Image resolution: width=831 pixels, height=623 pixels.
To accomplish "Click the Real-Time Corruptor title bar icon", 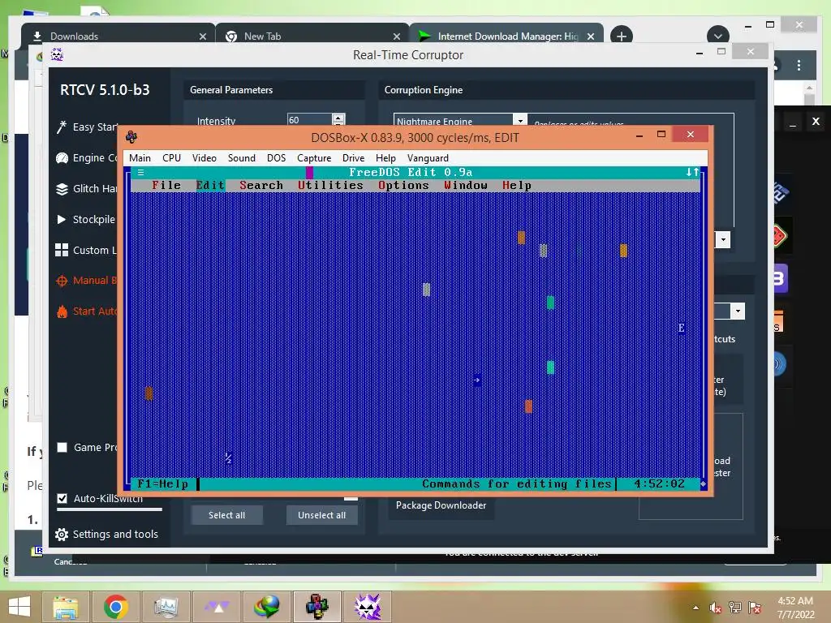I will tap(58, 54).
